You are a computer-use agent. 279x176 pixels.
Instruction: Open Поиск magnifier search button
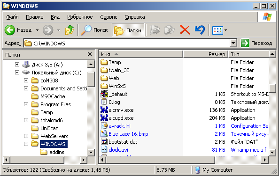pos(94,30)
